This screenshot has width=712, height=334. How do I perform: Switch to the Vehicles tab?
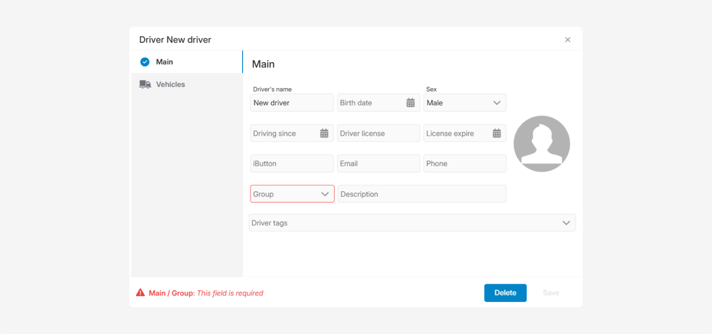pyautogui.click(x=170, y=85)
